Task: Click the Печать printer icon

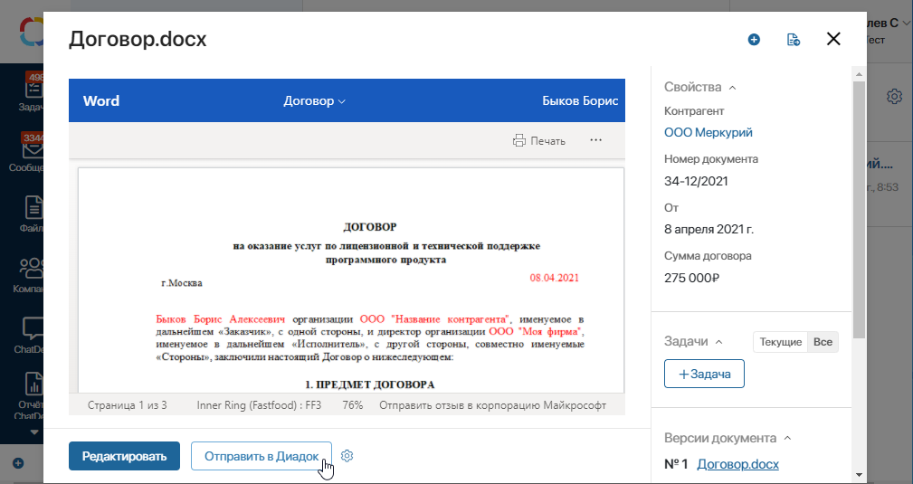Action: point(519,140)
